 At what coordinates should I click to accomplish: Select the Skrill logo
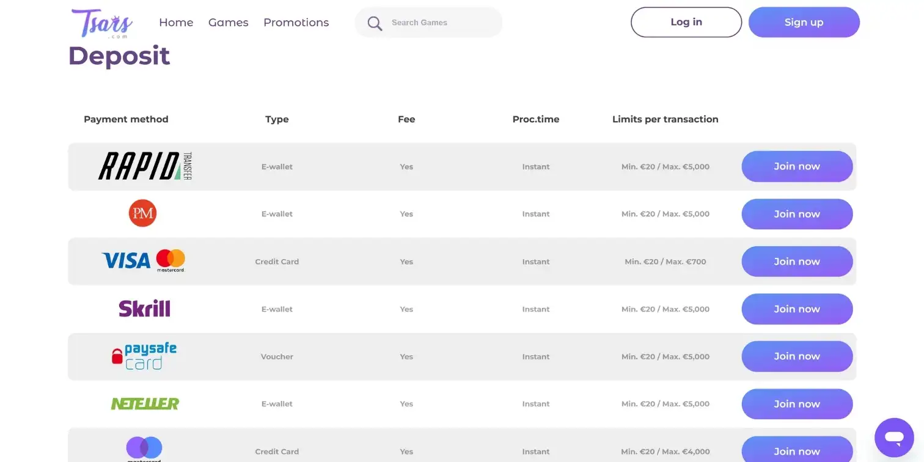point(144,309)
